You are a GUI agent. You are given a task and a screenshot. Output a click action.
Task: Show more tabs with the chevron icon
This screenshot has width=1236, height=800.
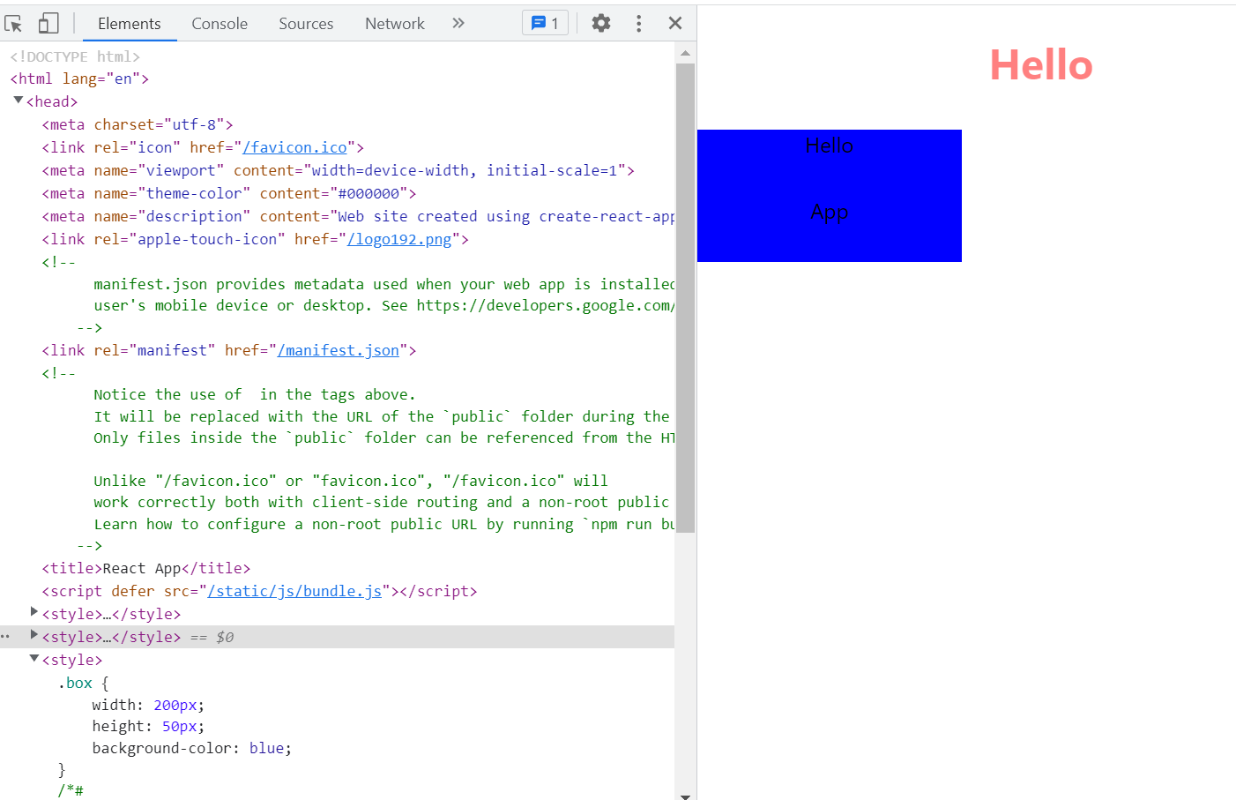tap(458, 23)
